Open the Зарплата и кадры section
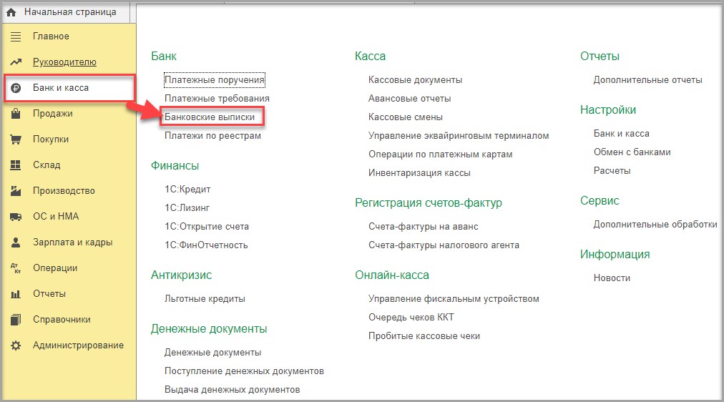This screenshot has width=724, height=402. point(72,242)
